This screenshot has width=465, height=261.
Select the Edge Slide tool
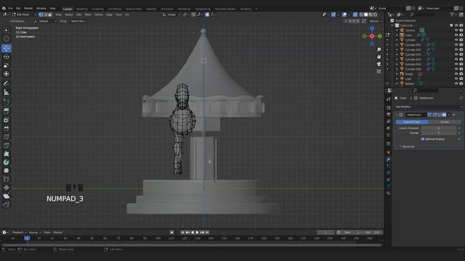(x=7, y=179)
